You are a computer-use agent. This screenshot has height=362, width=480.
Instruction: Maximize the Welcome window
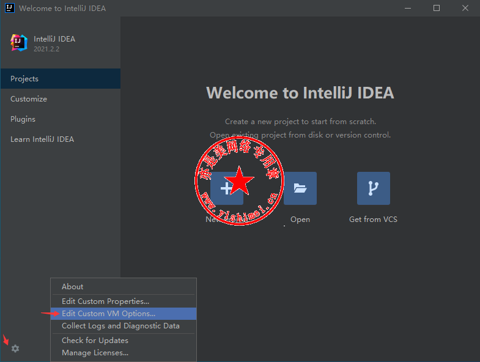click(437, 9)
